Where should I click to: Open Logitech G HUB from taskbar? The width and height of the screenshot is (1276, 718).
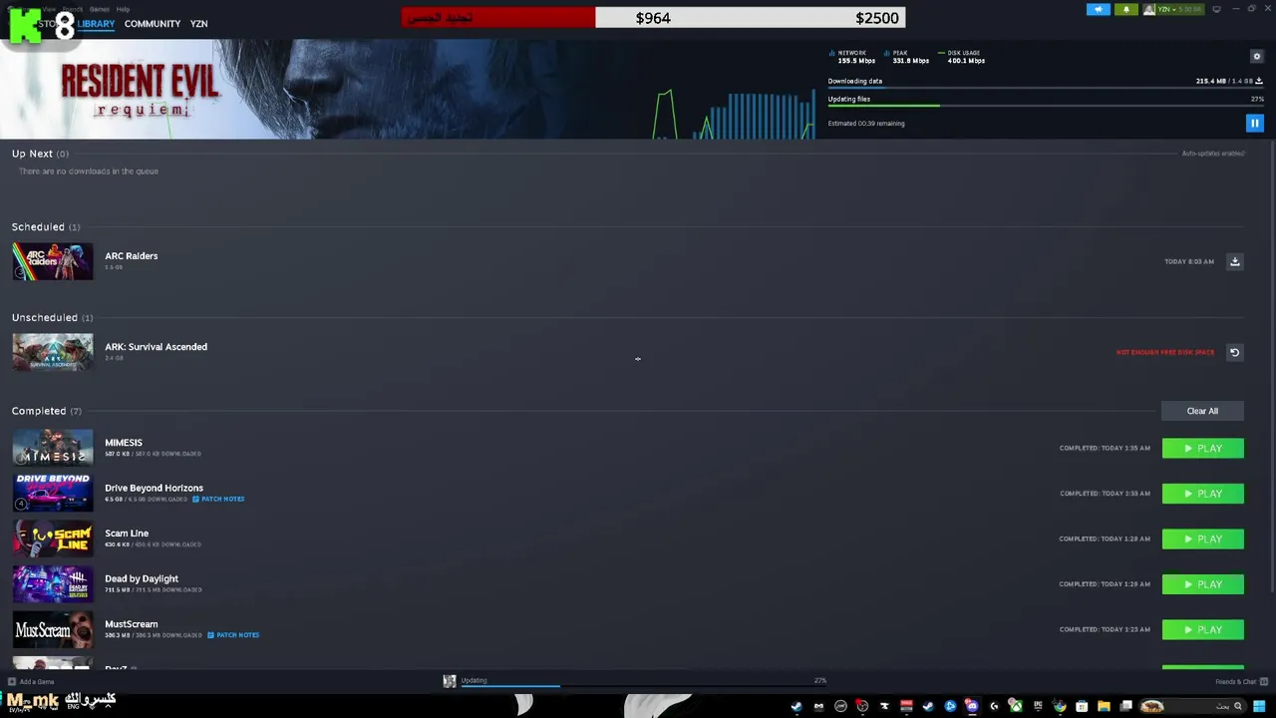pyautogui.click(x=993, y=706)
